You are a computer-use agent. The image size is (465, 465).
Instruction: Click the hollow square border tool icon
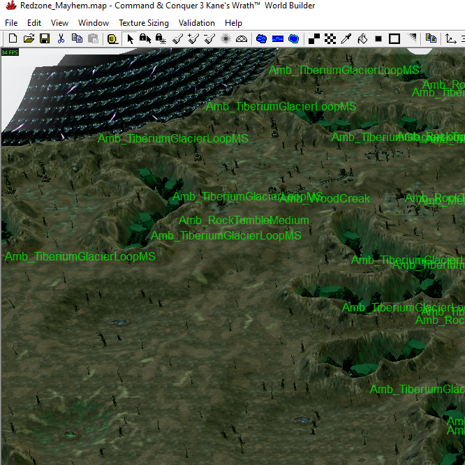pyautogui.click(x=394, y=39)
